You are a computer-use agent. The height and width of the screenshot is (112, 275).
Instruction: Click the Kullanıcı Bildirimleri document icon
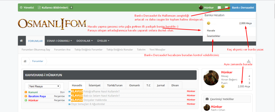coord(39,8)
